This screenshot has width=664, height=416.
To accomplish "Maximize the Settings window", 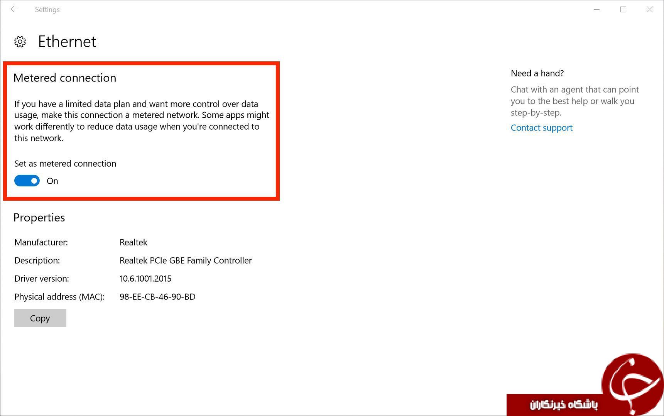I will tap(623, 9).
